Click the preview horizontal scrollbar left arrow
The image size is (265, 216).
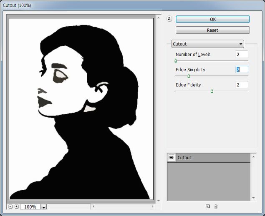pos(93,206)
